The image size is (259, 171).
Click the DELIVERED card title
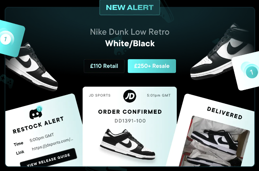(225, 113)
